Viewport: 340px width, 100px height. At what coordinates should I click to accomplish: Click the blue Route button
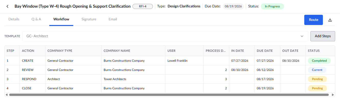(313, 20)
